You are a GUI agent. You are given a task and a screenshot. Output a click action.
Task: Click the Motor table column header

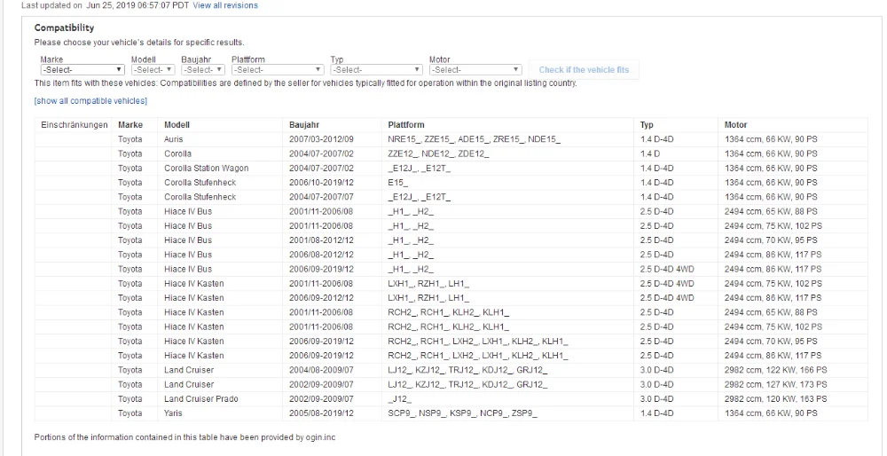[735, 125]
